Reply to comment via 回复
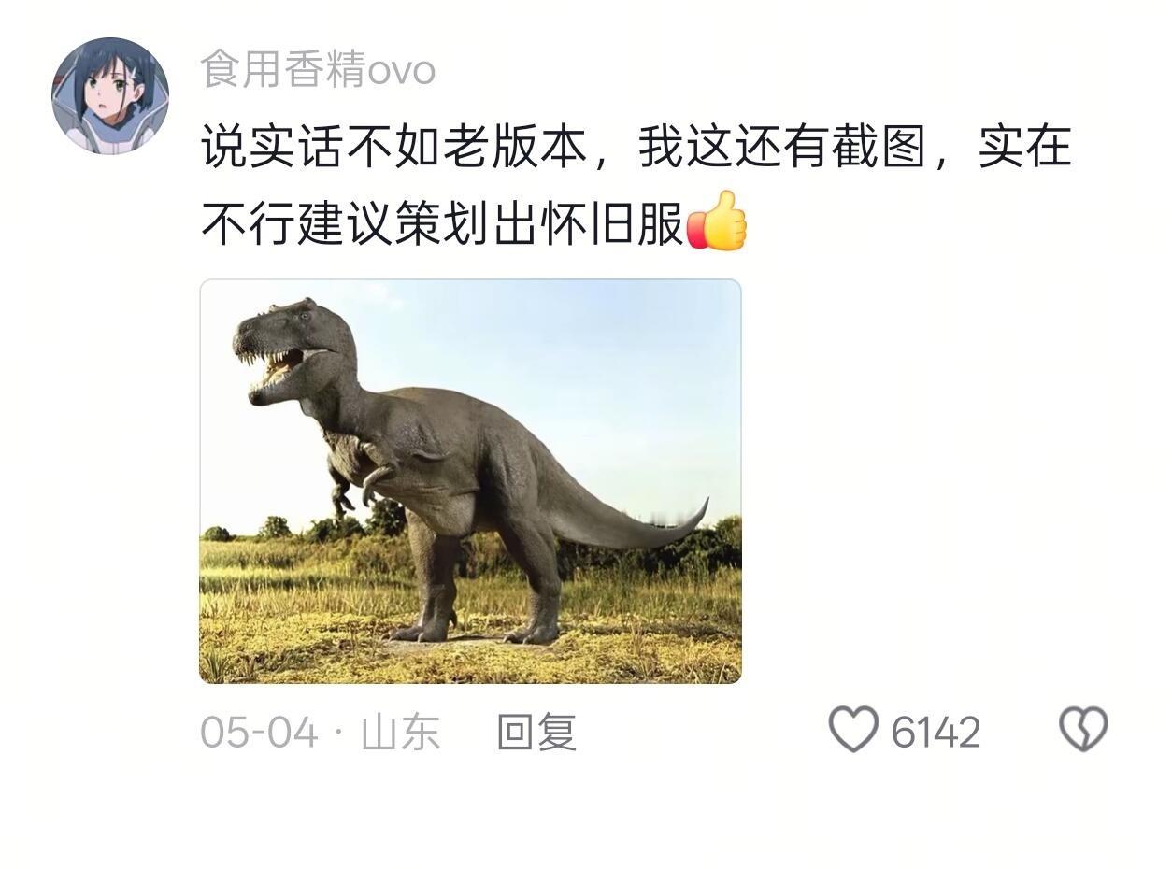Image resolution: width=1172 pixels, height=869 pixels. click(x=536, y=732)
